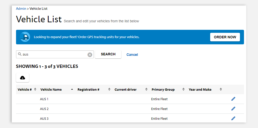This screenshot has width=258, height=128.
Task: Edit AUS 1 with the pencil icon
Action: click(x=233, y=99)
